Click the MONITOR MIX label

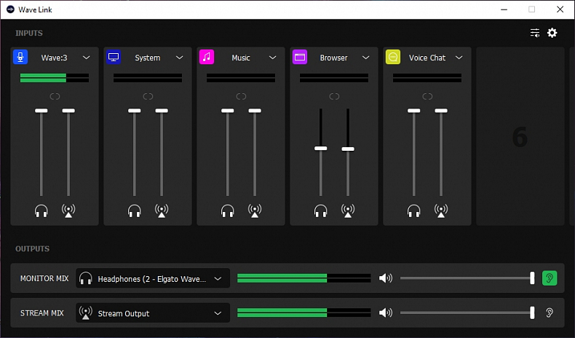44,278
